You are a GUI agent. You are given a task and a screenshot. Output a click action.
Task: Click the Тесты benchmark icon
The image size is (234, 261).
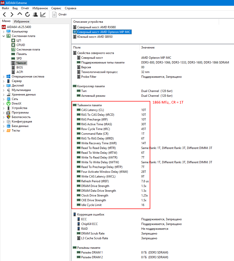pyautogui.click(x=8, y=130)
